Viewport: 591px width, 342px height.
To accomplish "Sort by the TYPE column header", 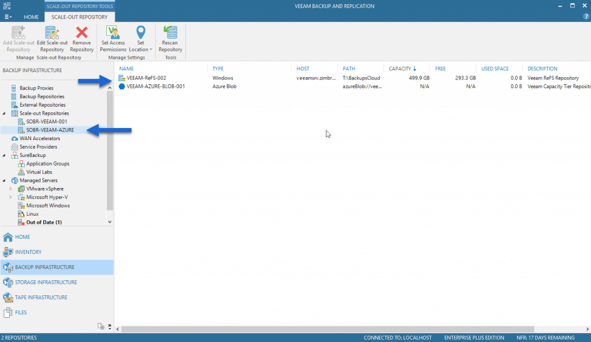I will click(x=218, y=69).
